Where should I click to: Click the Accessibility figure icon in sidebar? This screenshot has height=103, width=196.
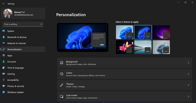[4, 80]
